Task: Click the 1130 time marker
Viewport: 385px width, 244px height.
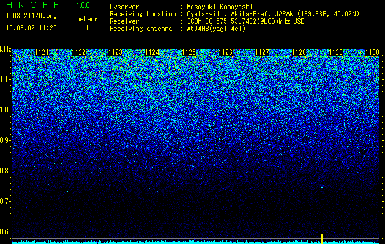Action: tap(373, 52)
